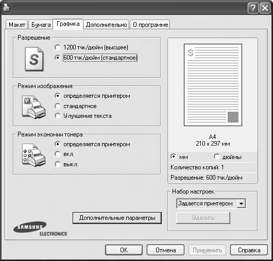Click the resolution document S icon
Viewport: 273px width, 261px height.
click(x=34, y=59)
